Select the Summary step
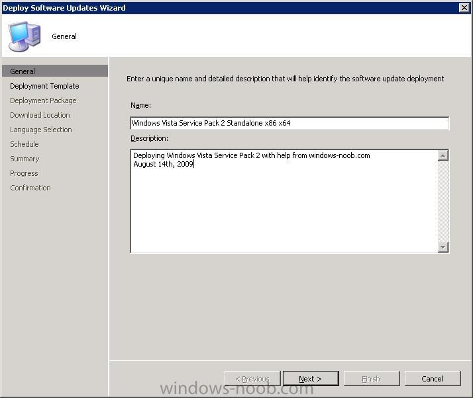The width and height of the screenshot is (473, 398). tap(25, 159)
